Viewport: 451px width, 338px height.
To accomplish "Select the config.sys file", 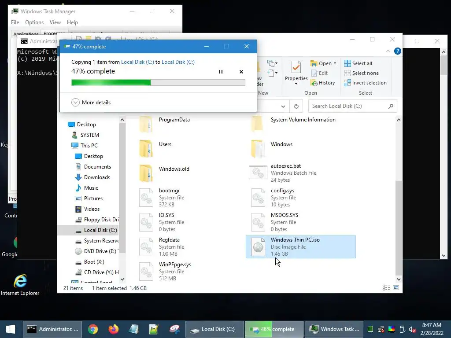I will 274,198.
